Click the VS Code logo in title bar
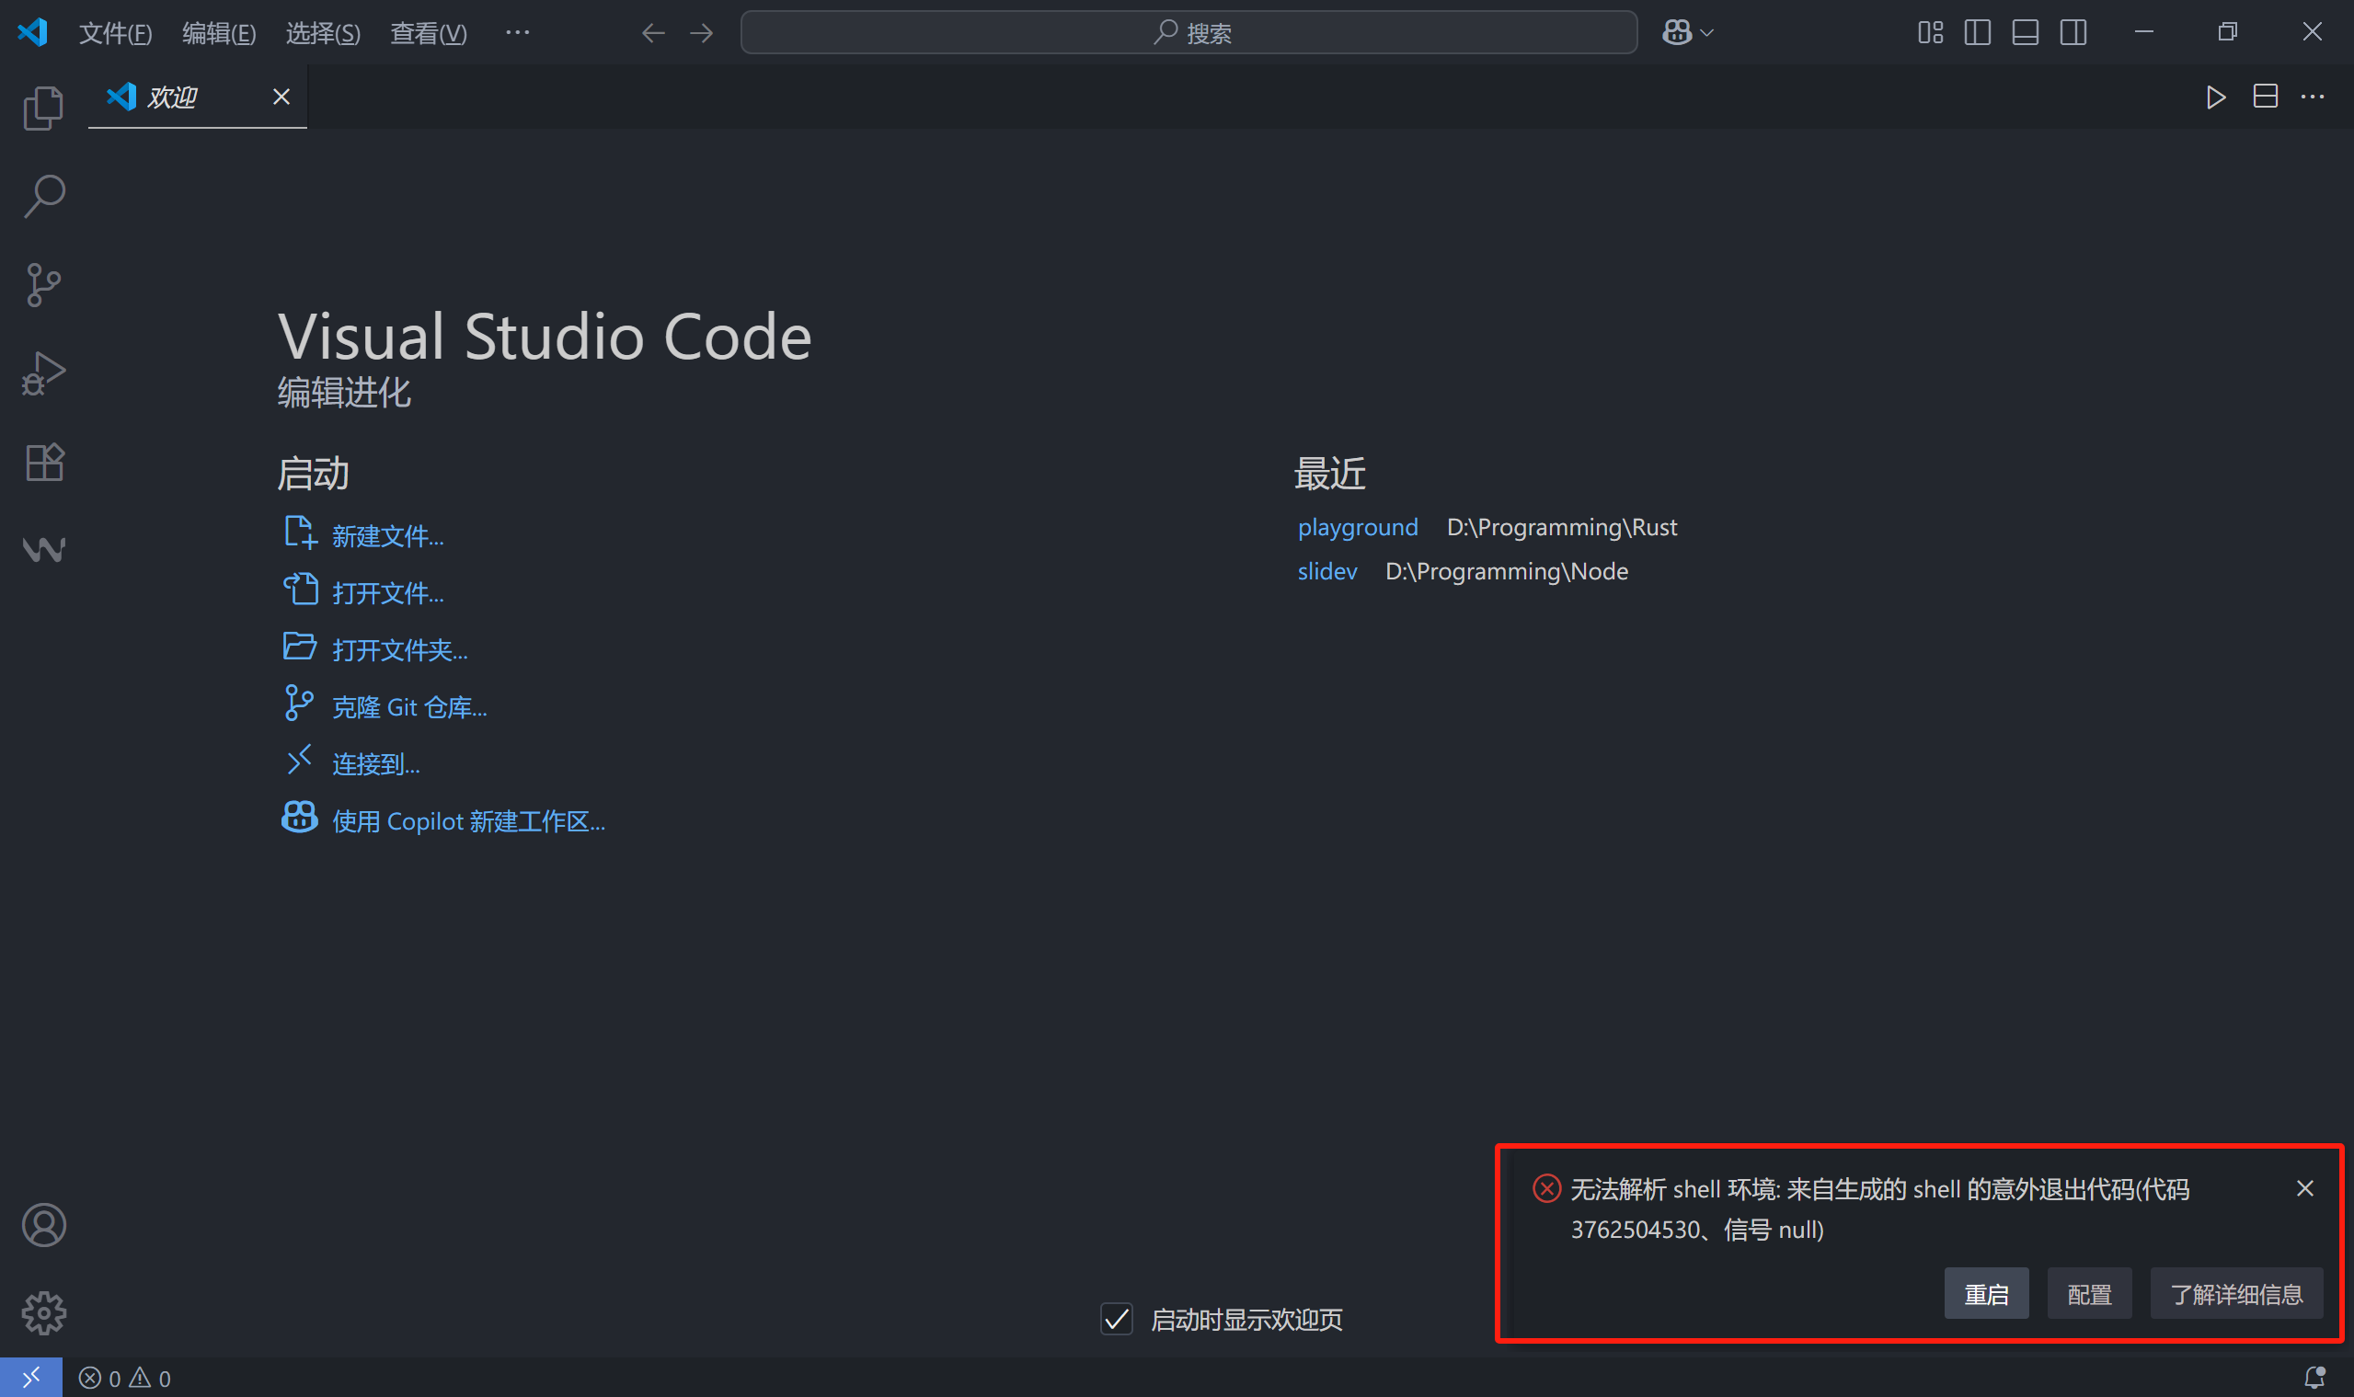The image size is (2354, 1397). [x=34, y=33]
